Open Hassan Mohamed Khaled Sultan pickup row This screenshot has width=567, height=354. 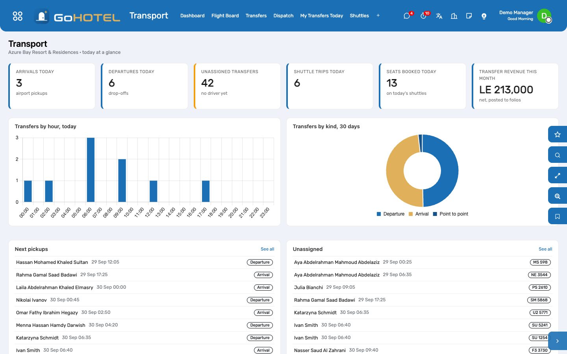click(x=145, y=262)
